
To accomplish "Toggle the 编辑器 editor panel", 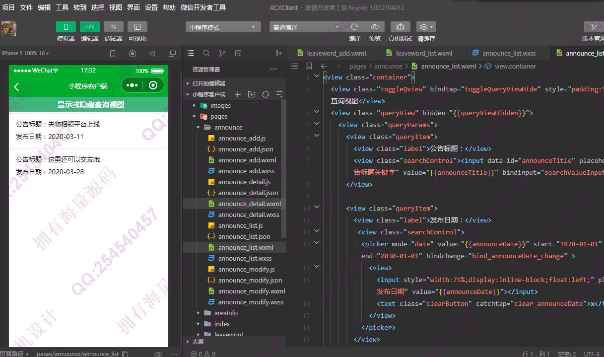I will 90,27.
